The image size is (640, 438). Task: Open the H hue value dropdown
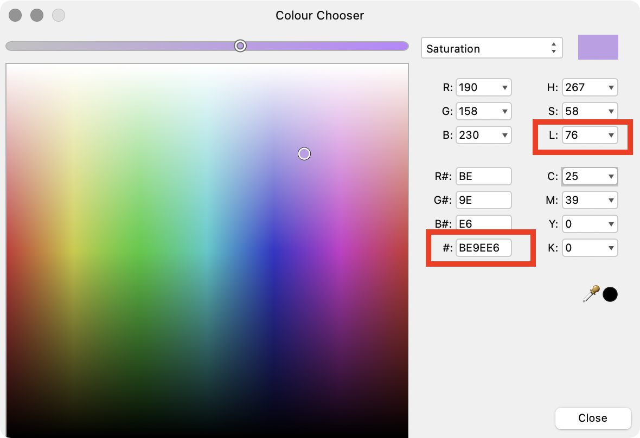pyautogui.click(x=612, y=87)
